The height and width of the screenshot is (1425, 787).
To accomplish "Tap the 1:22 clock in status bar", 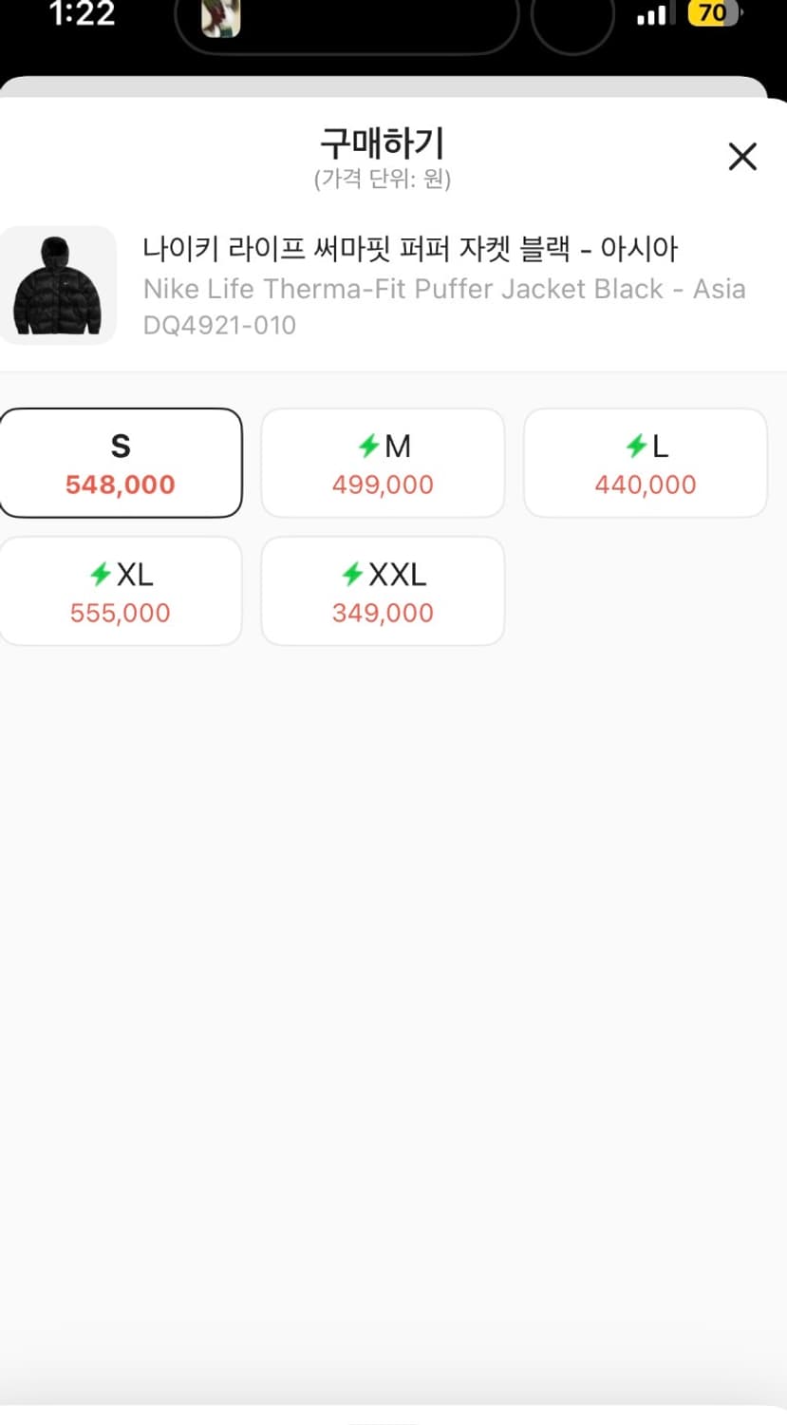I will pyautogui.click(x=83, y=13).
